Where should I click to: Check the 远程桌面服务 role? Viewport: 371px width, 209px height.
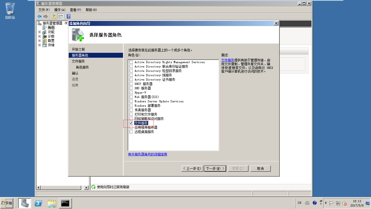[x=131, y=132]
